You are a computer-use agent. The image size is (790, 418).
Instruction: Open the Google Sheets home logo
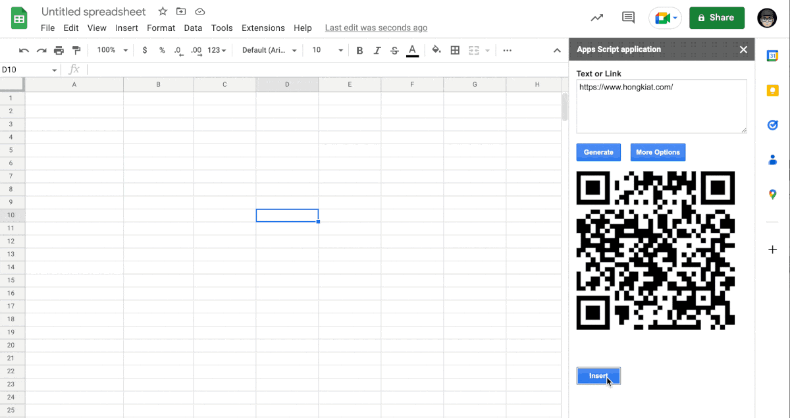pos(19,18)
